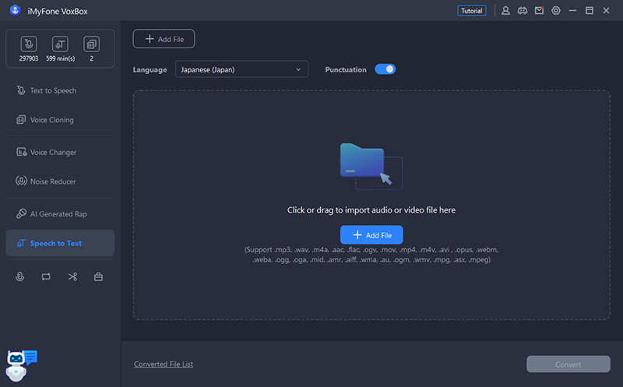Open the chatbot assistant robot icon

pos(21,365)
